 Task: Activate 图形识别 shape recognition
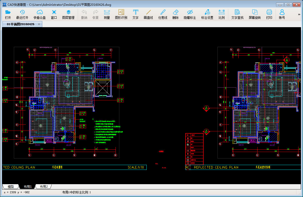[121, 14]
